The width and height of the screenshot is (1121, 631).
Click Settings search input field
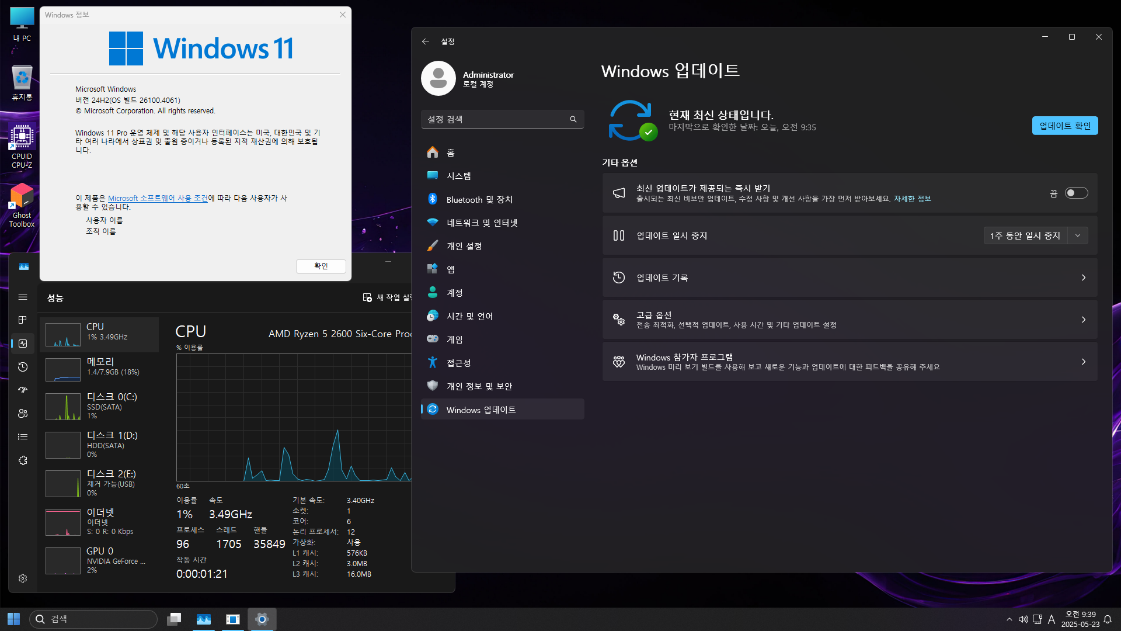pyautogui.click(x=502, y=119)
